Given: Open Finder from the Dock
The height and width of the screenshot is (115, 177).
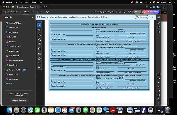Looking at the screenshot, I should 10,110.
